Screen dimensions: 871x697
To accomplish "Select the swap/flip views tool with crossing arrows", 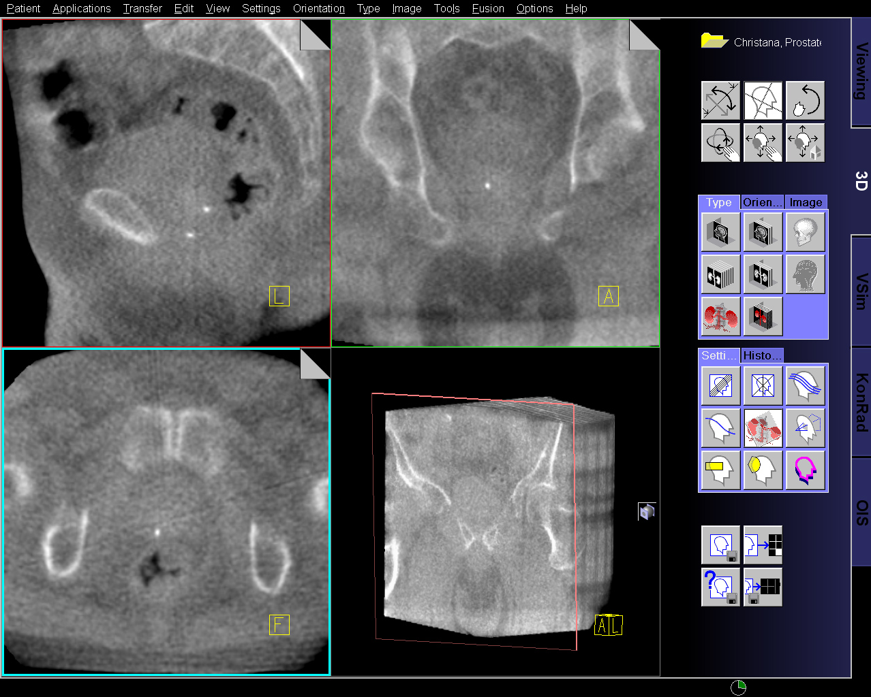I will (x=720, y=101).
